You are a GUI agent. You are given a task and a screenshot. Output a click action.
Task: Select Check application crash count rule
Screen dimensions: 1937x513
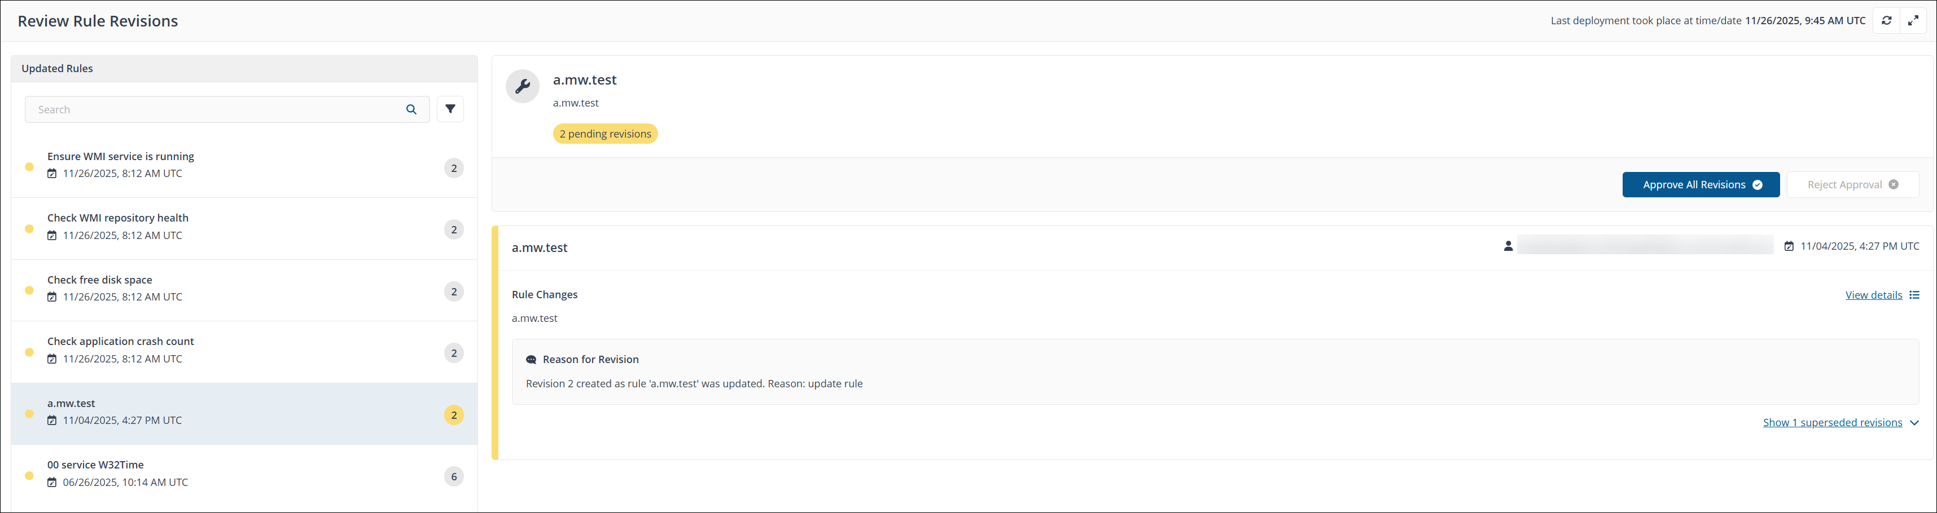(x=120, y=342)
